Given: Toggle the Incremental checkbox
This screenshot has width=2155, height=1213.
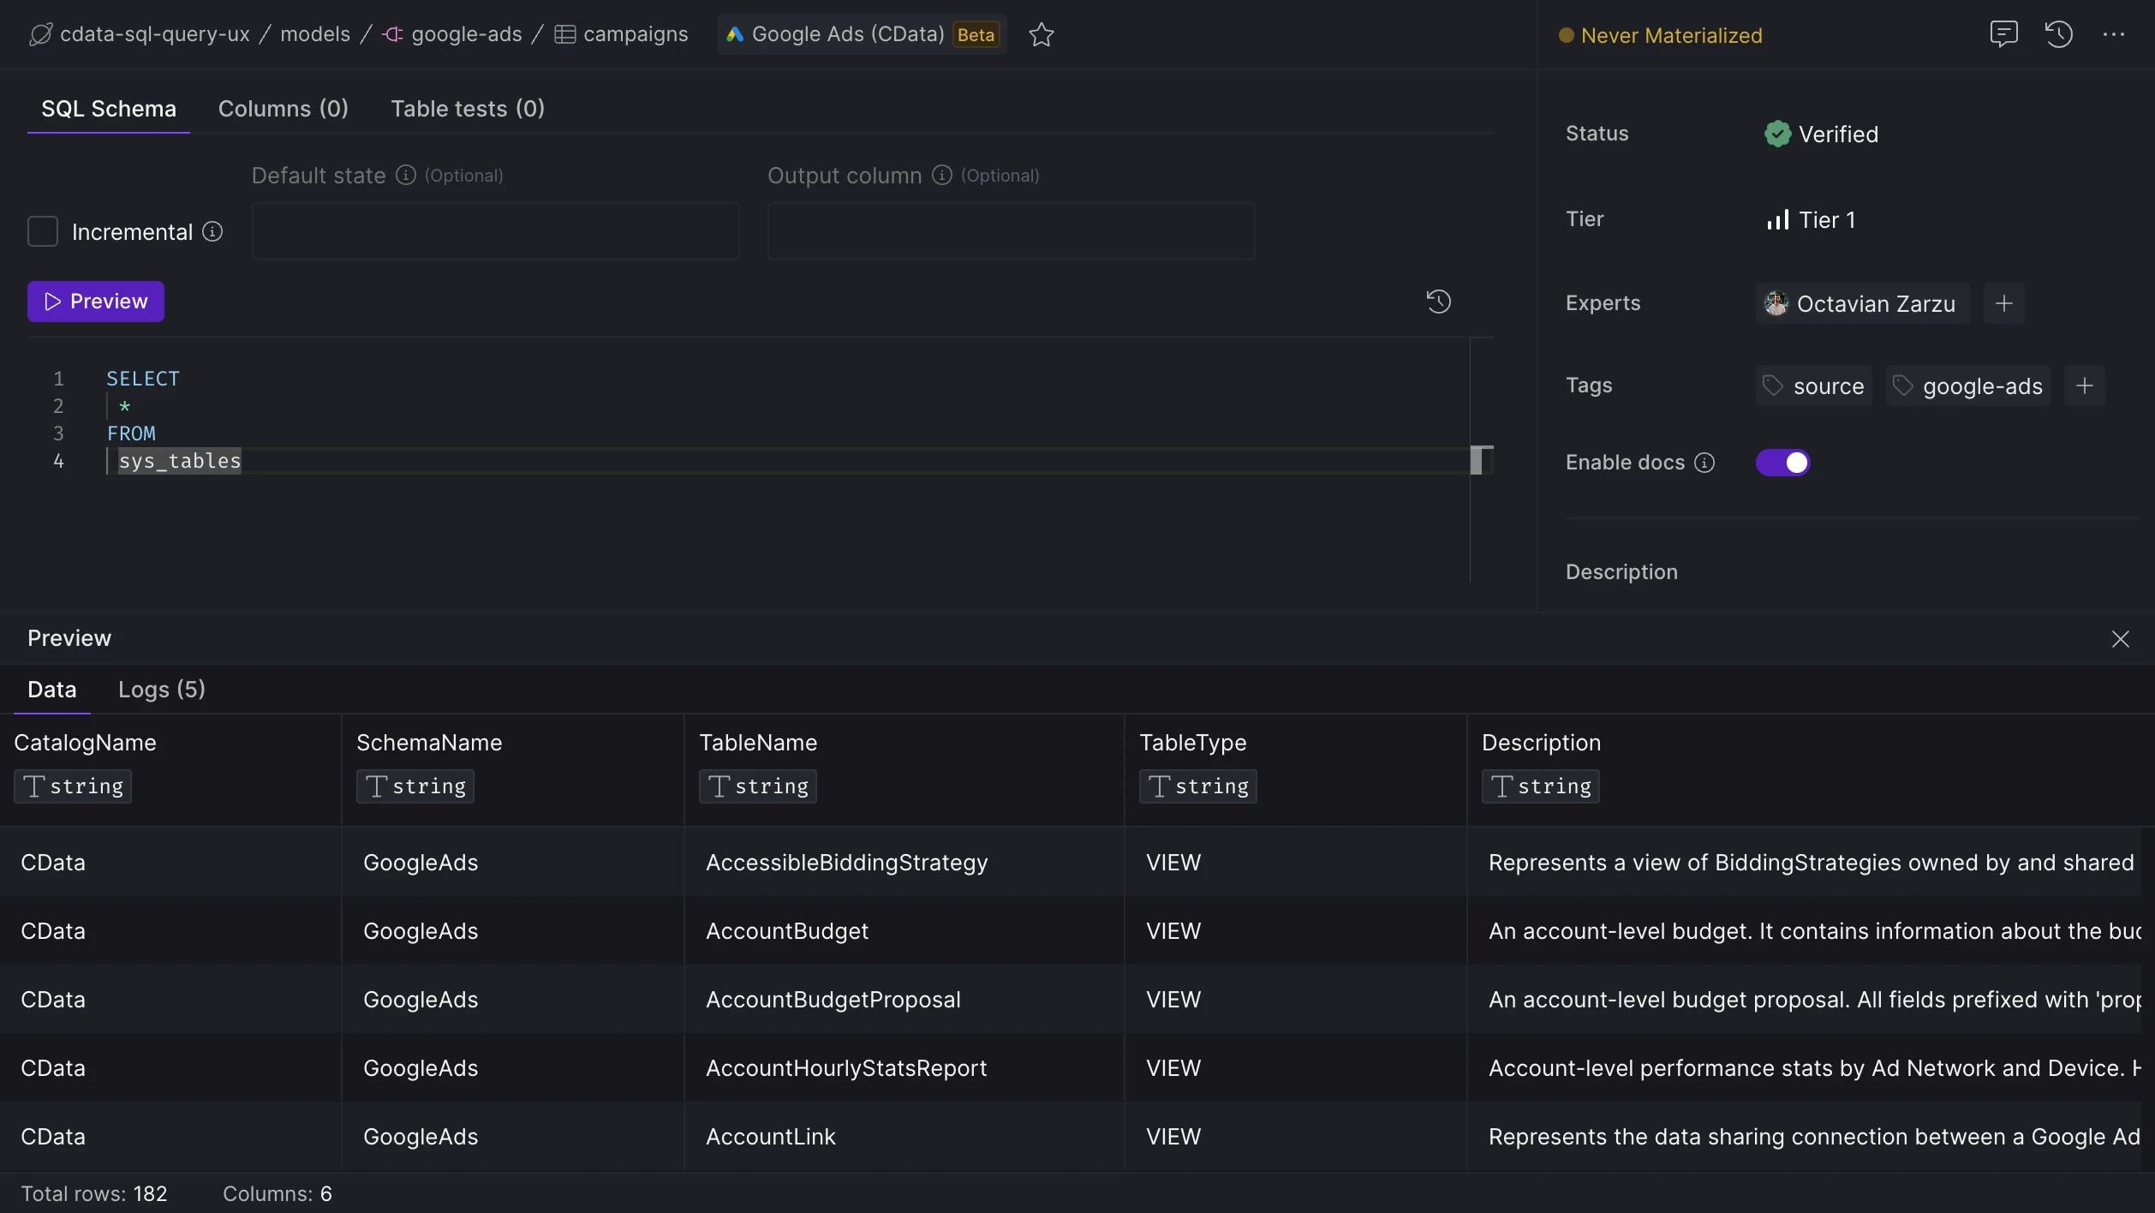Looking at the screenshot, I should click(43, 231).
